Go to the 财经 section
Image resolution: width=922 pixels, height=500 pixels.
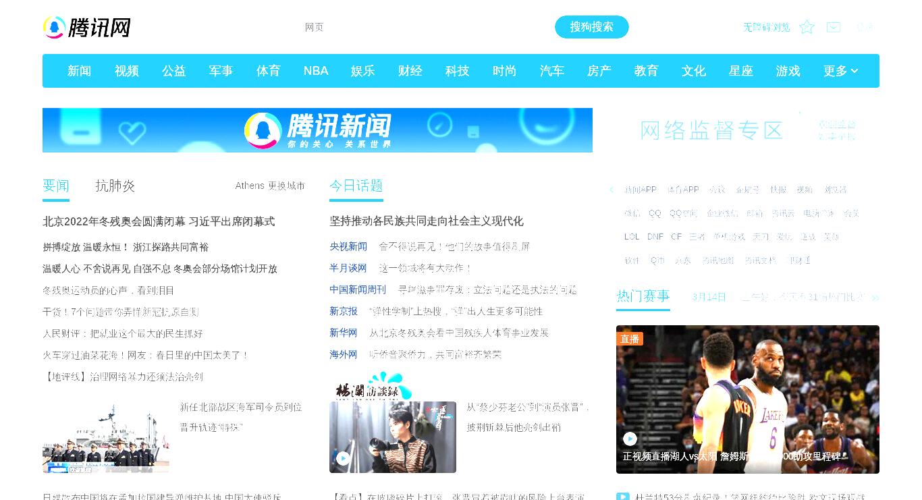click(410, 71)
